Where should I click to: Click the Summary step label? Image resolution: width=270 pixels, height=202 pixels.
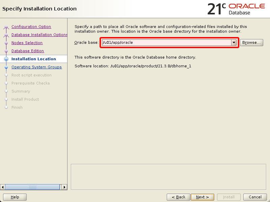21,91
